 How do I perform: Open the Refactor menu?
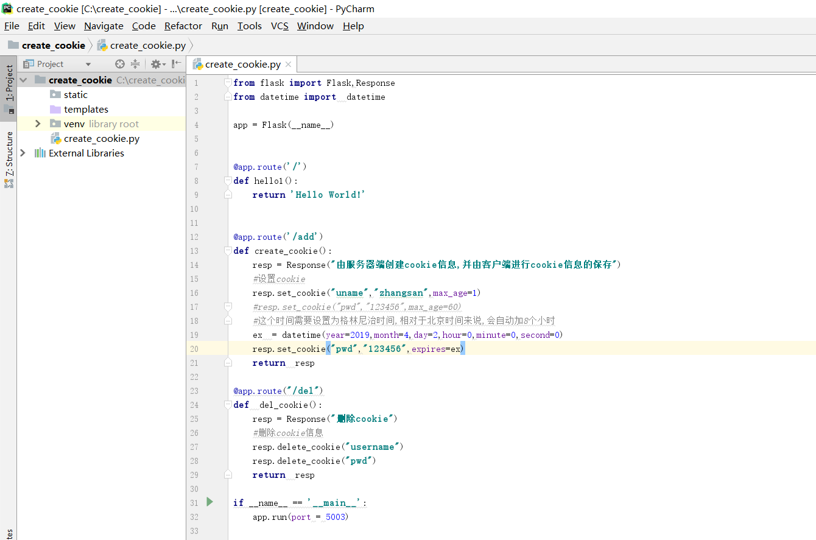[x=183, y=26]
